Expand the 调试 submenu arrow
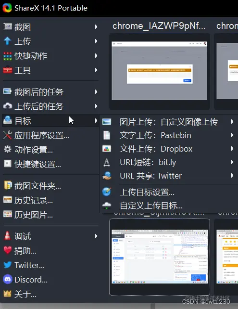This screenshot has width=238, height=309. coord(96,236)
